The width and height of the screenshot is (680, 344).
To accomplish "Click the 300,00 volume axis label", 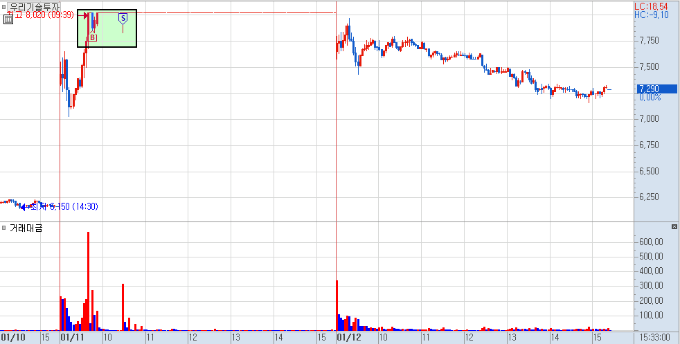I will [x=651, y=286].
